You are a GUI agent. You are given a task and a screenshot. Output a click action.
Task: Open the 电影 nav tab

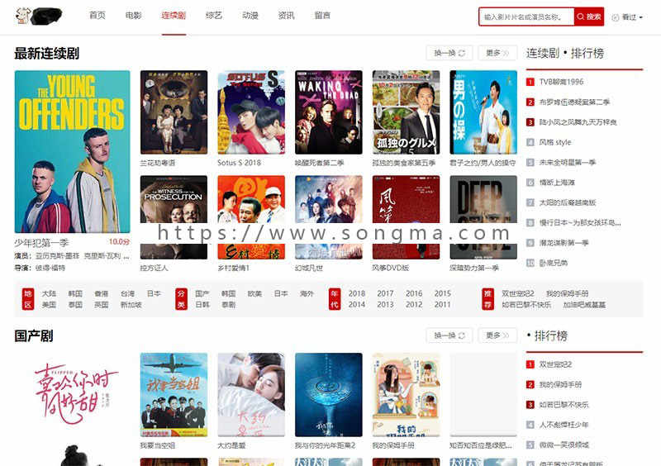click(134, 16)
